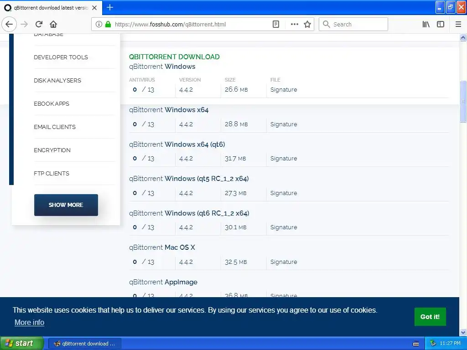Dismiss cookie notice with Got it!
This screenshot has height=350, width=467.
[430, 317]
